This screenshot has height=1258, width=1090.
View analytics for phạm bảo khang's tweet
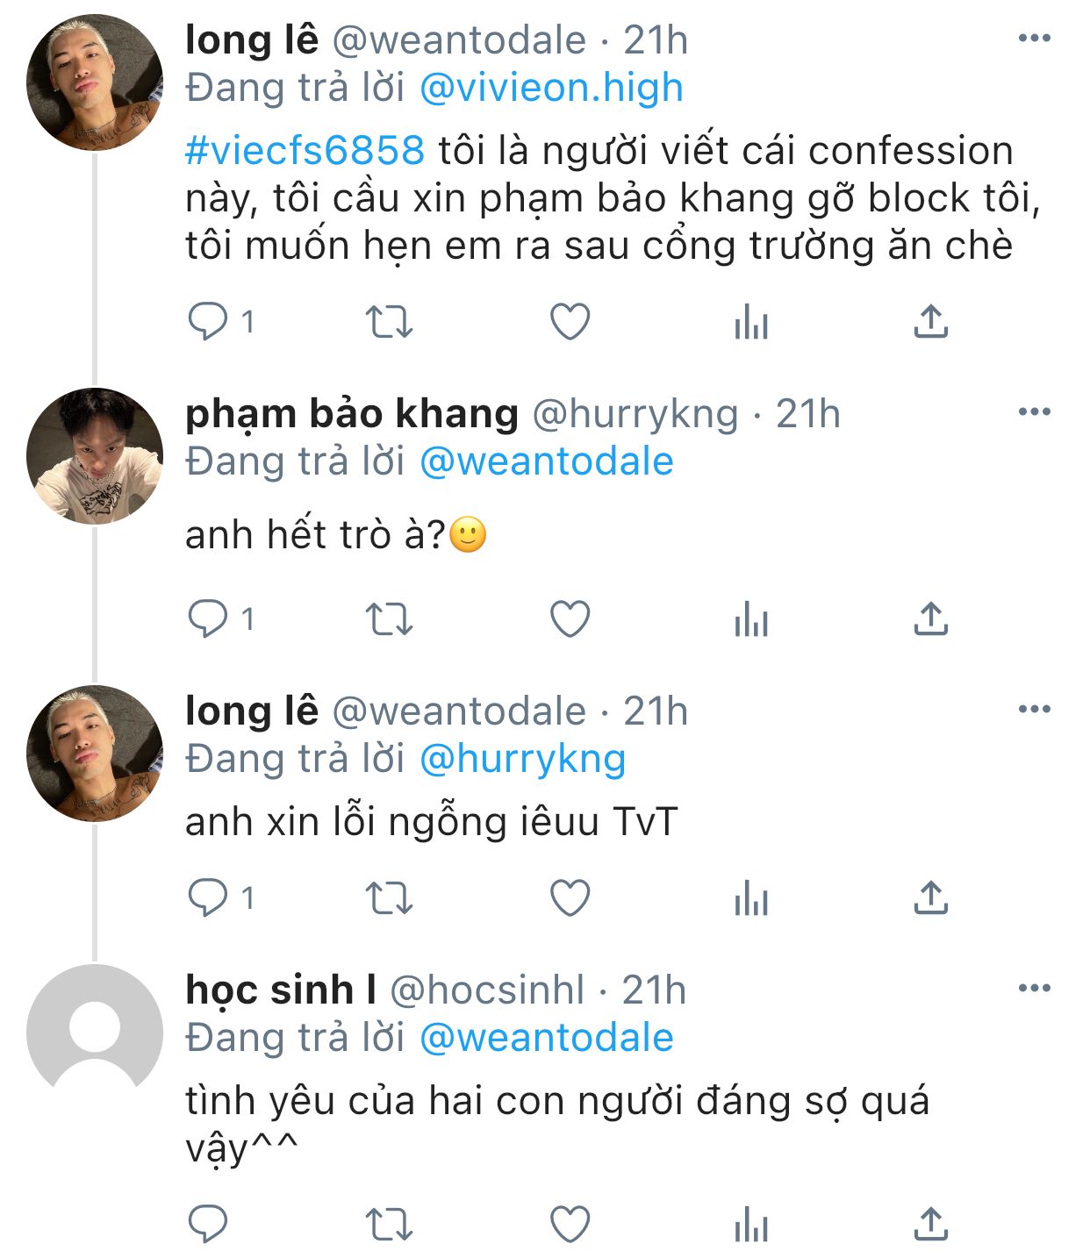point(751,621)
